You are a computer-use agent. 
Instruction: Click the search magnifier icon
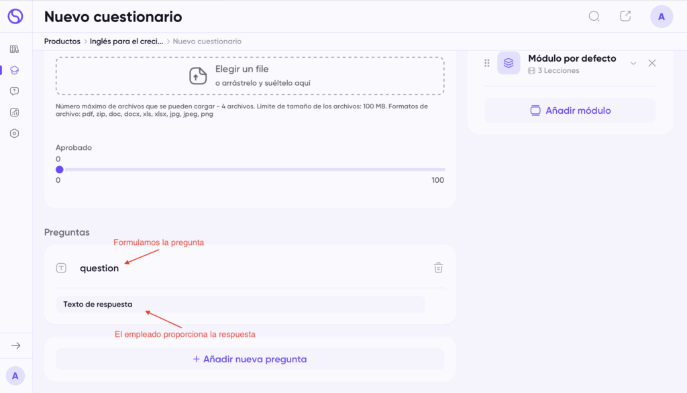pos(594,17)
